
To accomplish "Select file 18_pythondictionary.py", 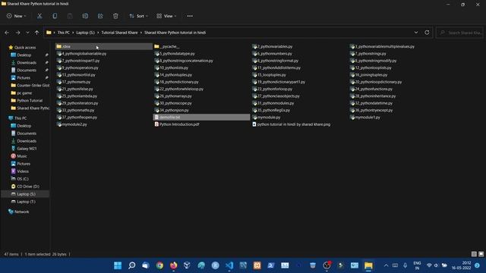I will pos(179,82).
